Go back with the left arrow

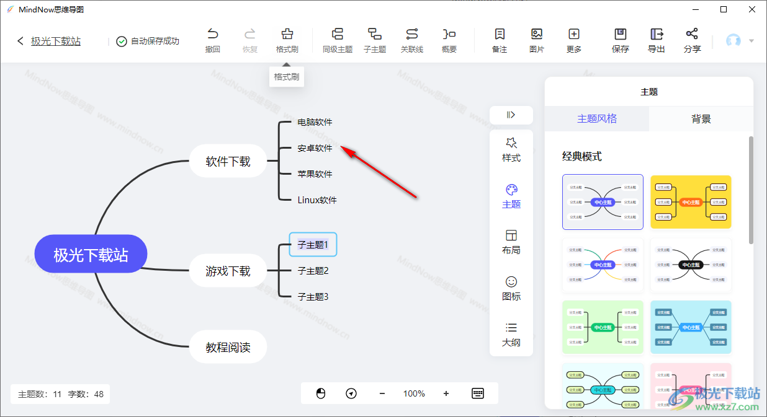(20, 42)
